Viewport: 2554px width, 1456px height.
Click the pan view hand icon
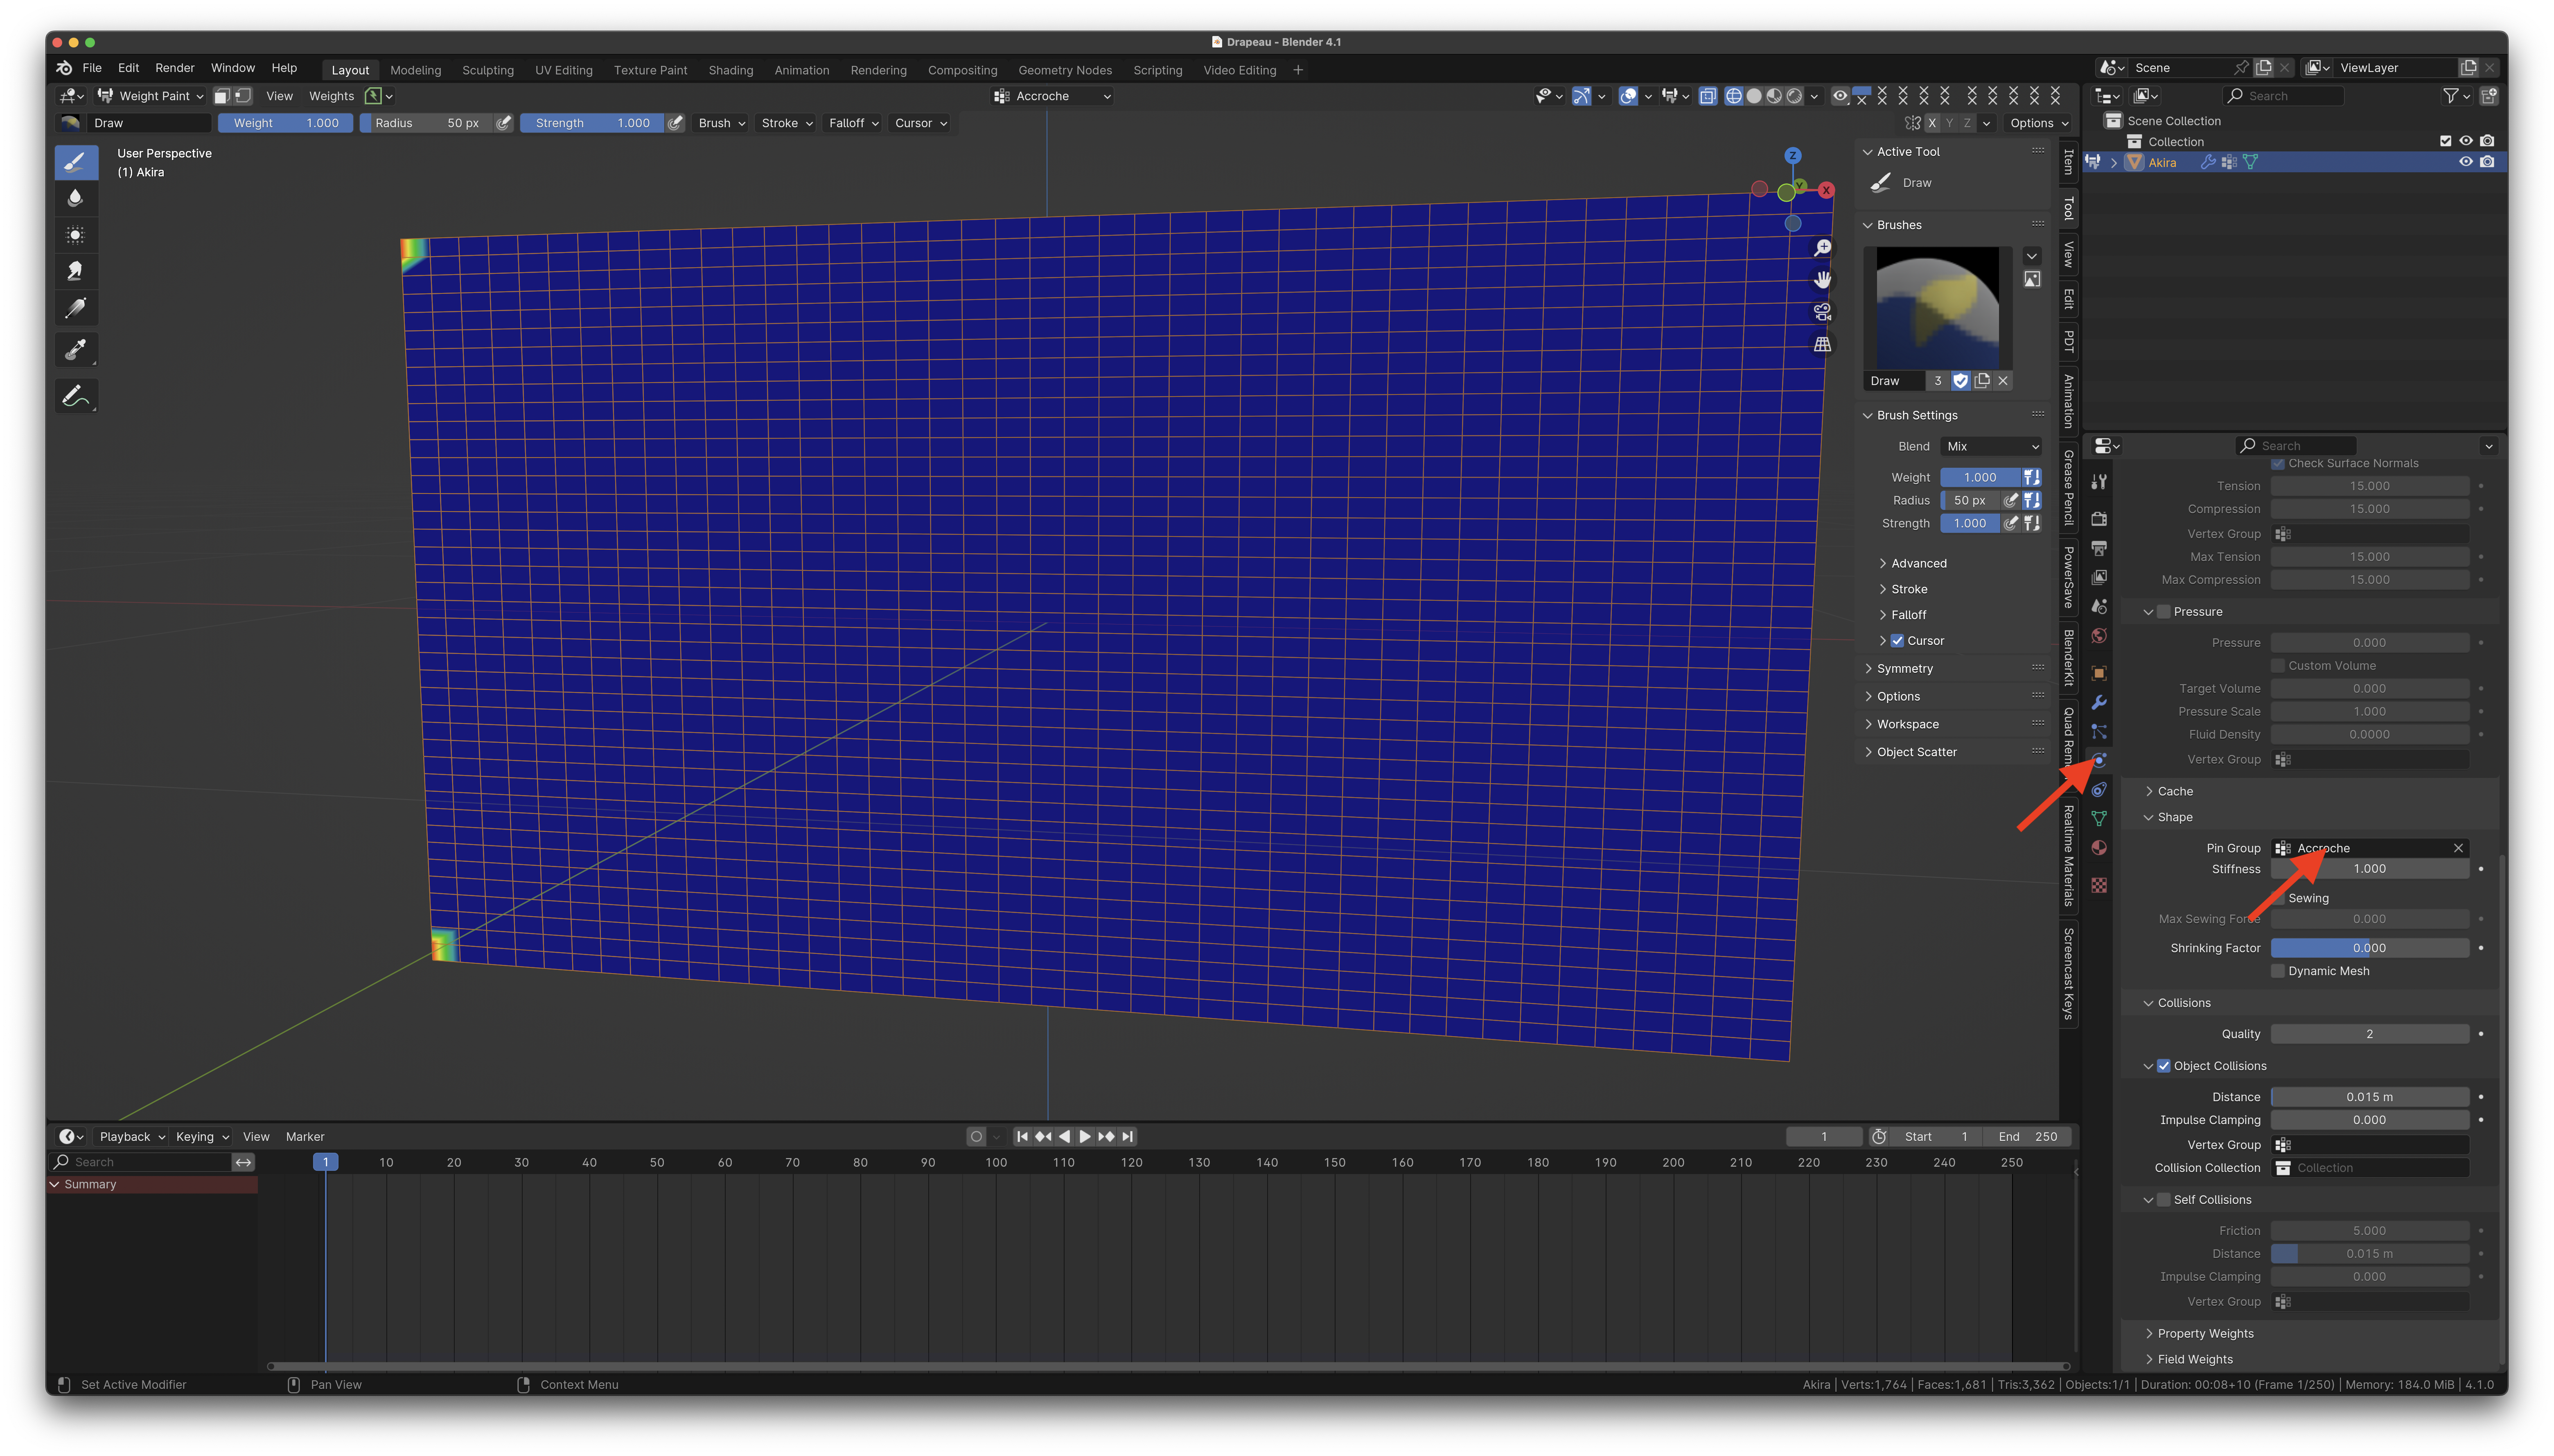point(1823,279)
